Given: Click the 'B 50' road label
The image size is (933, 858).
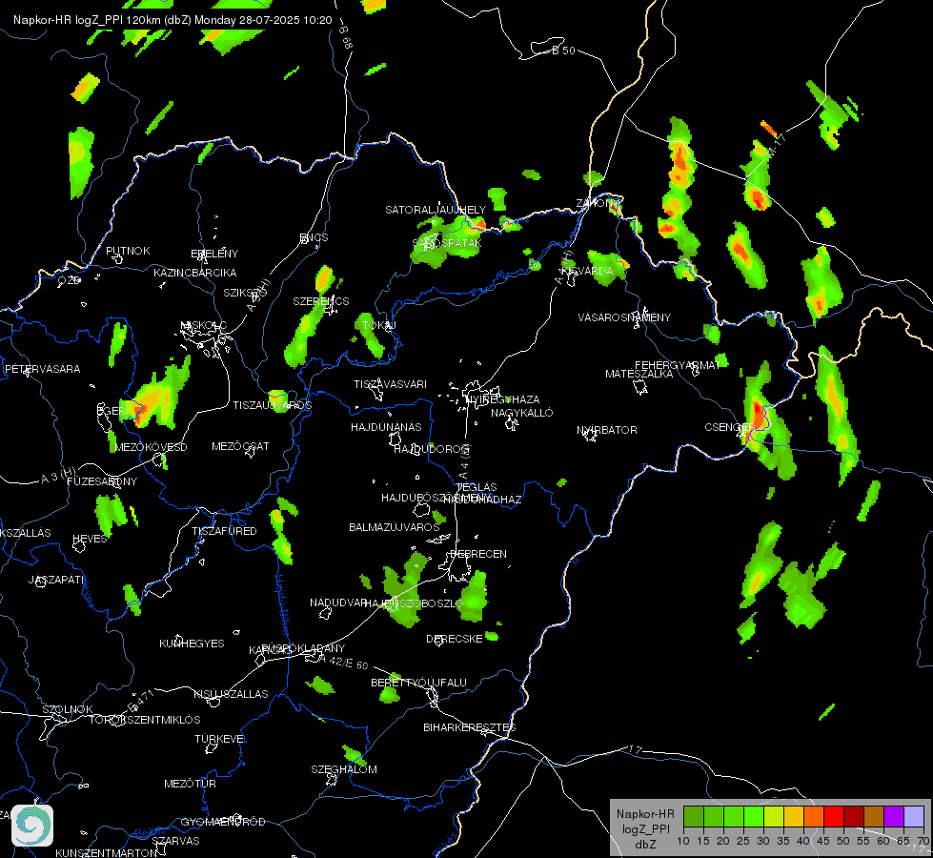Looking at the screenshot, I should click(x=563, y=51).
